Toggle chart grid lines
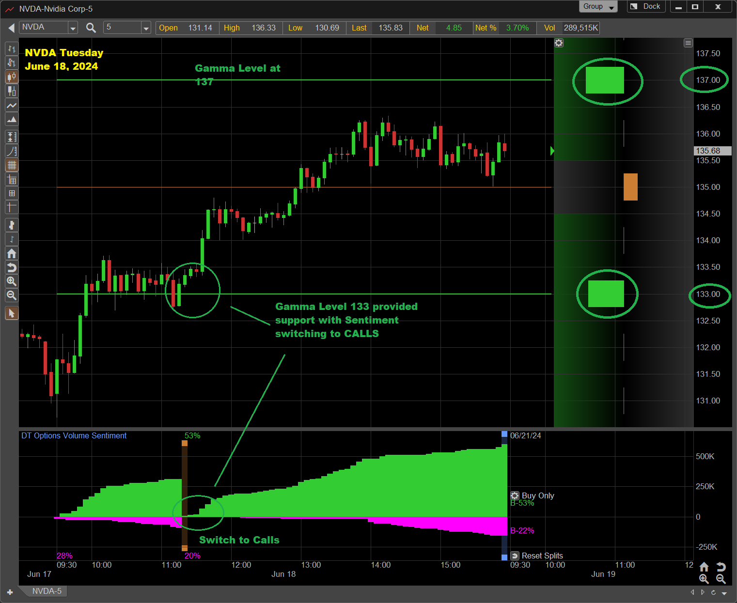 click(12, 165)
